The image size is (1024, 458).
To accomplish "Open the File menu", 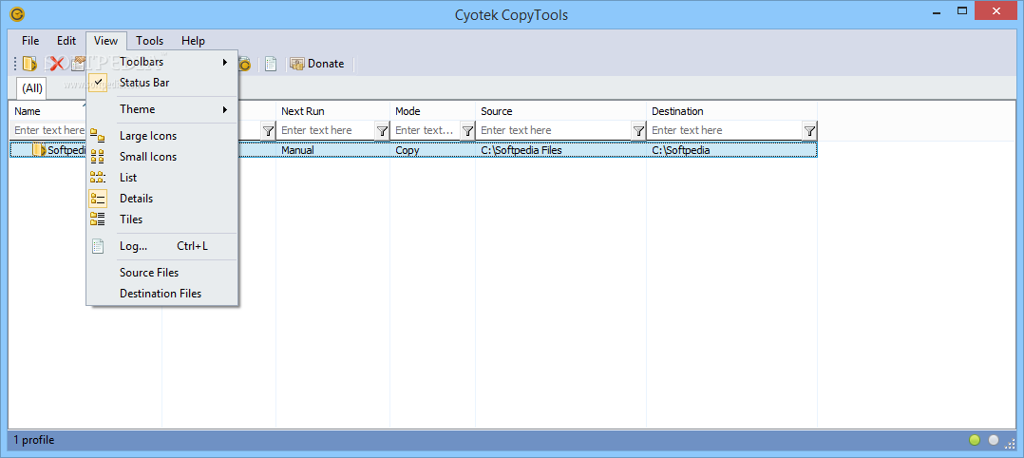I will coord(30,41).
